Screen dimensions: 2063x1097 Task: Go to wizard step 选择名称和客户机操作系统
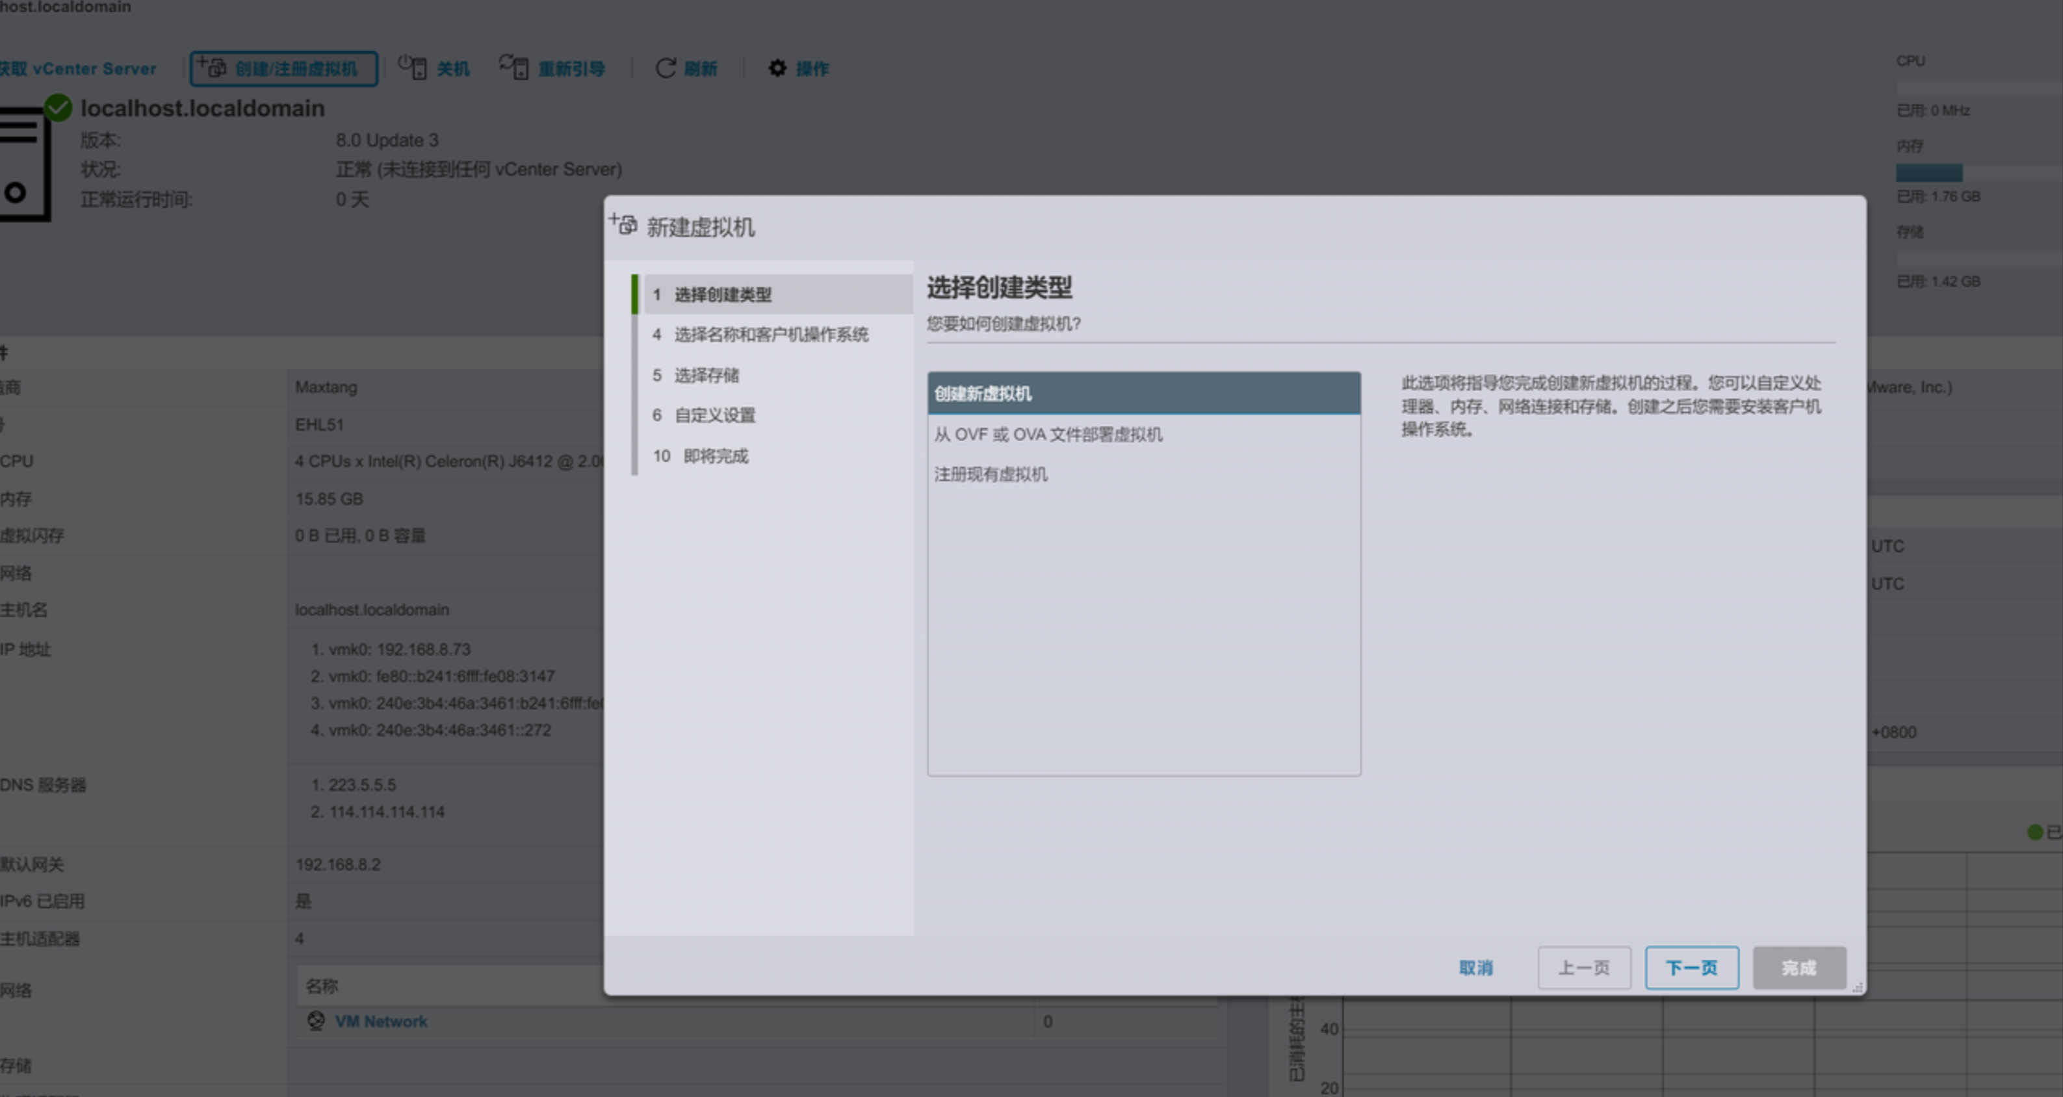(770, 335)
